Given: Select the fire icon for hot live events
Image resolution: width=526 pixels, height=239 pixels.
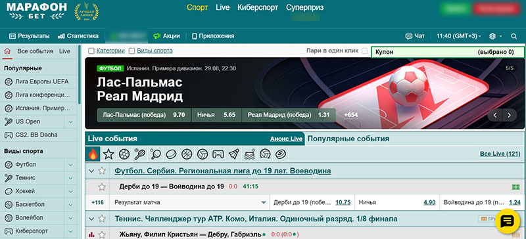Looking at the screenshot, I should click(x=92, y=154).
